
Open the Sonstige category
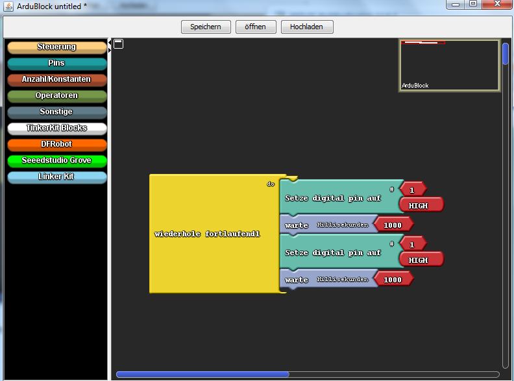56,112
